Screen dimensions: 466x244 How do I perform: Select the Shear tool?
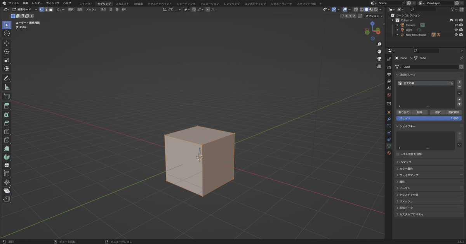(7, 191)
